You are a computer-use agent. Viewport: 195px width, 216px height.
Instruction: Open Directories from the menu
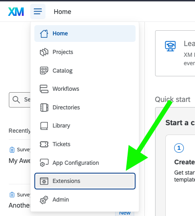point(85,108)
